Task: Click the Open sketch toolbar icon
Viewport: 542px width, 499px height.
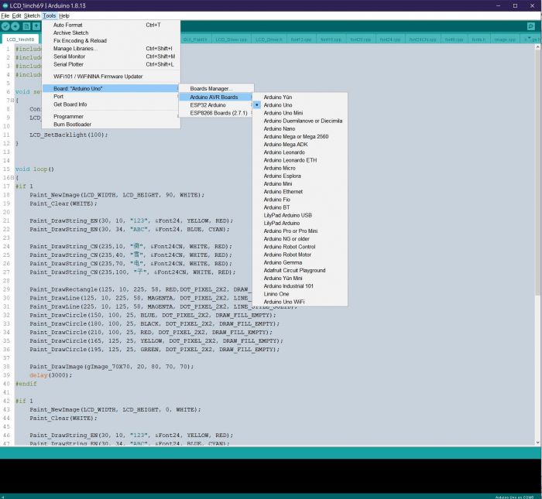Action: click(36, 26)
